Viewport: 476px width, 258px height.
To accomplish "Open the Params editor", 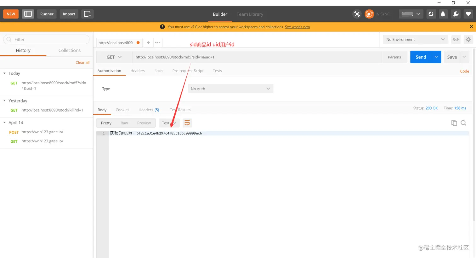I will (x=394, y=57).
